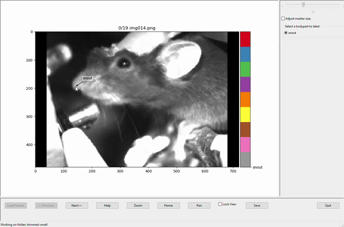
Task: Click the <<Previous button
Action: (x=46, y=206)
